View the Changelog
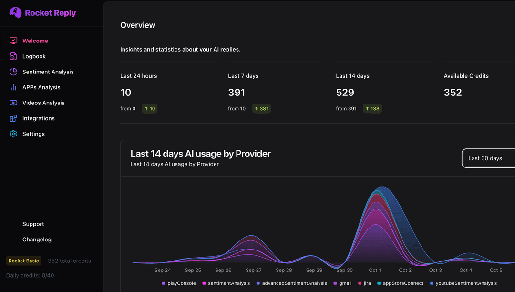Screen dimensions: 515x292 (x=37, y=239)
